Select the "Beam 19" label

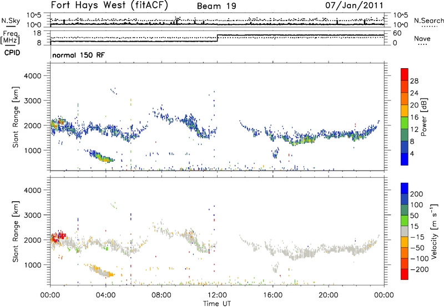(x=216, y=6)
